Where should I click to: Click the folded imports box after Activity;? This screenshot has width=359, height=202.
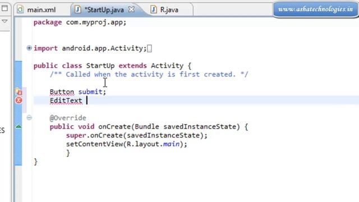click(x=149, y=48)
